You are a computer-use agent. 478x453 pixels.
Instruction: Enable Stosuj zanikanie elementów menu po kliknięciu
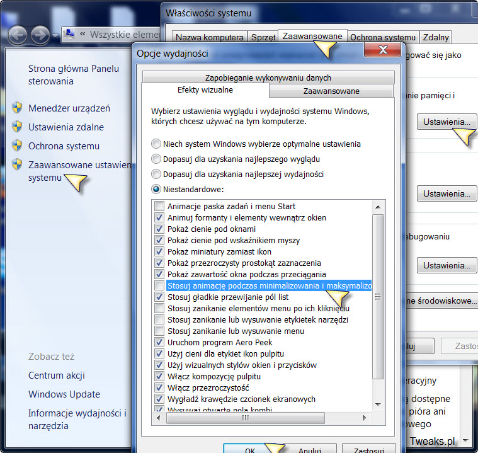point(159,308)
